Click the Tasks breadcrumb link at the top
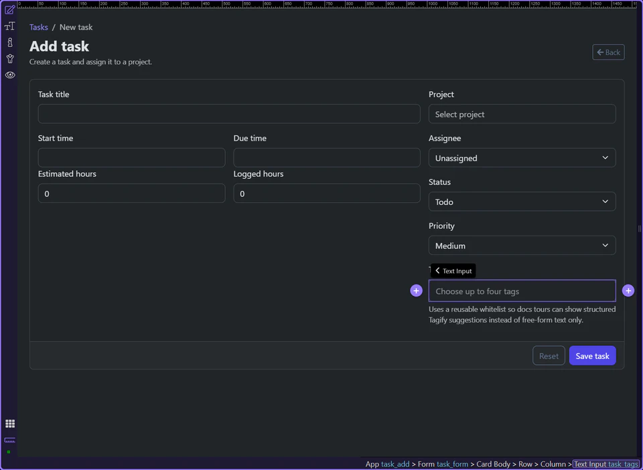The width and height of the screenshot is (643, 470). [38, 27]
